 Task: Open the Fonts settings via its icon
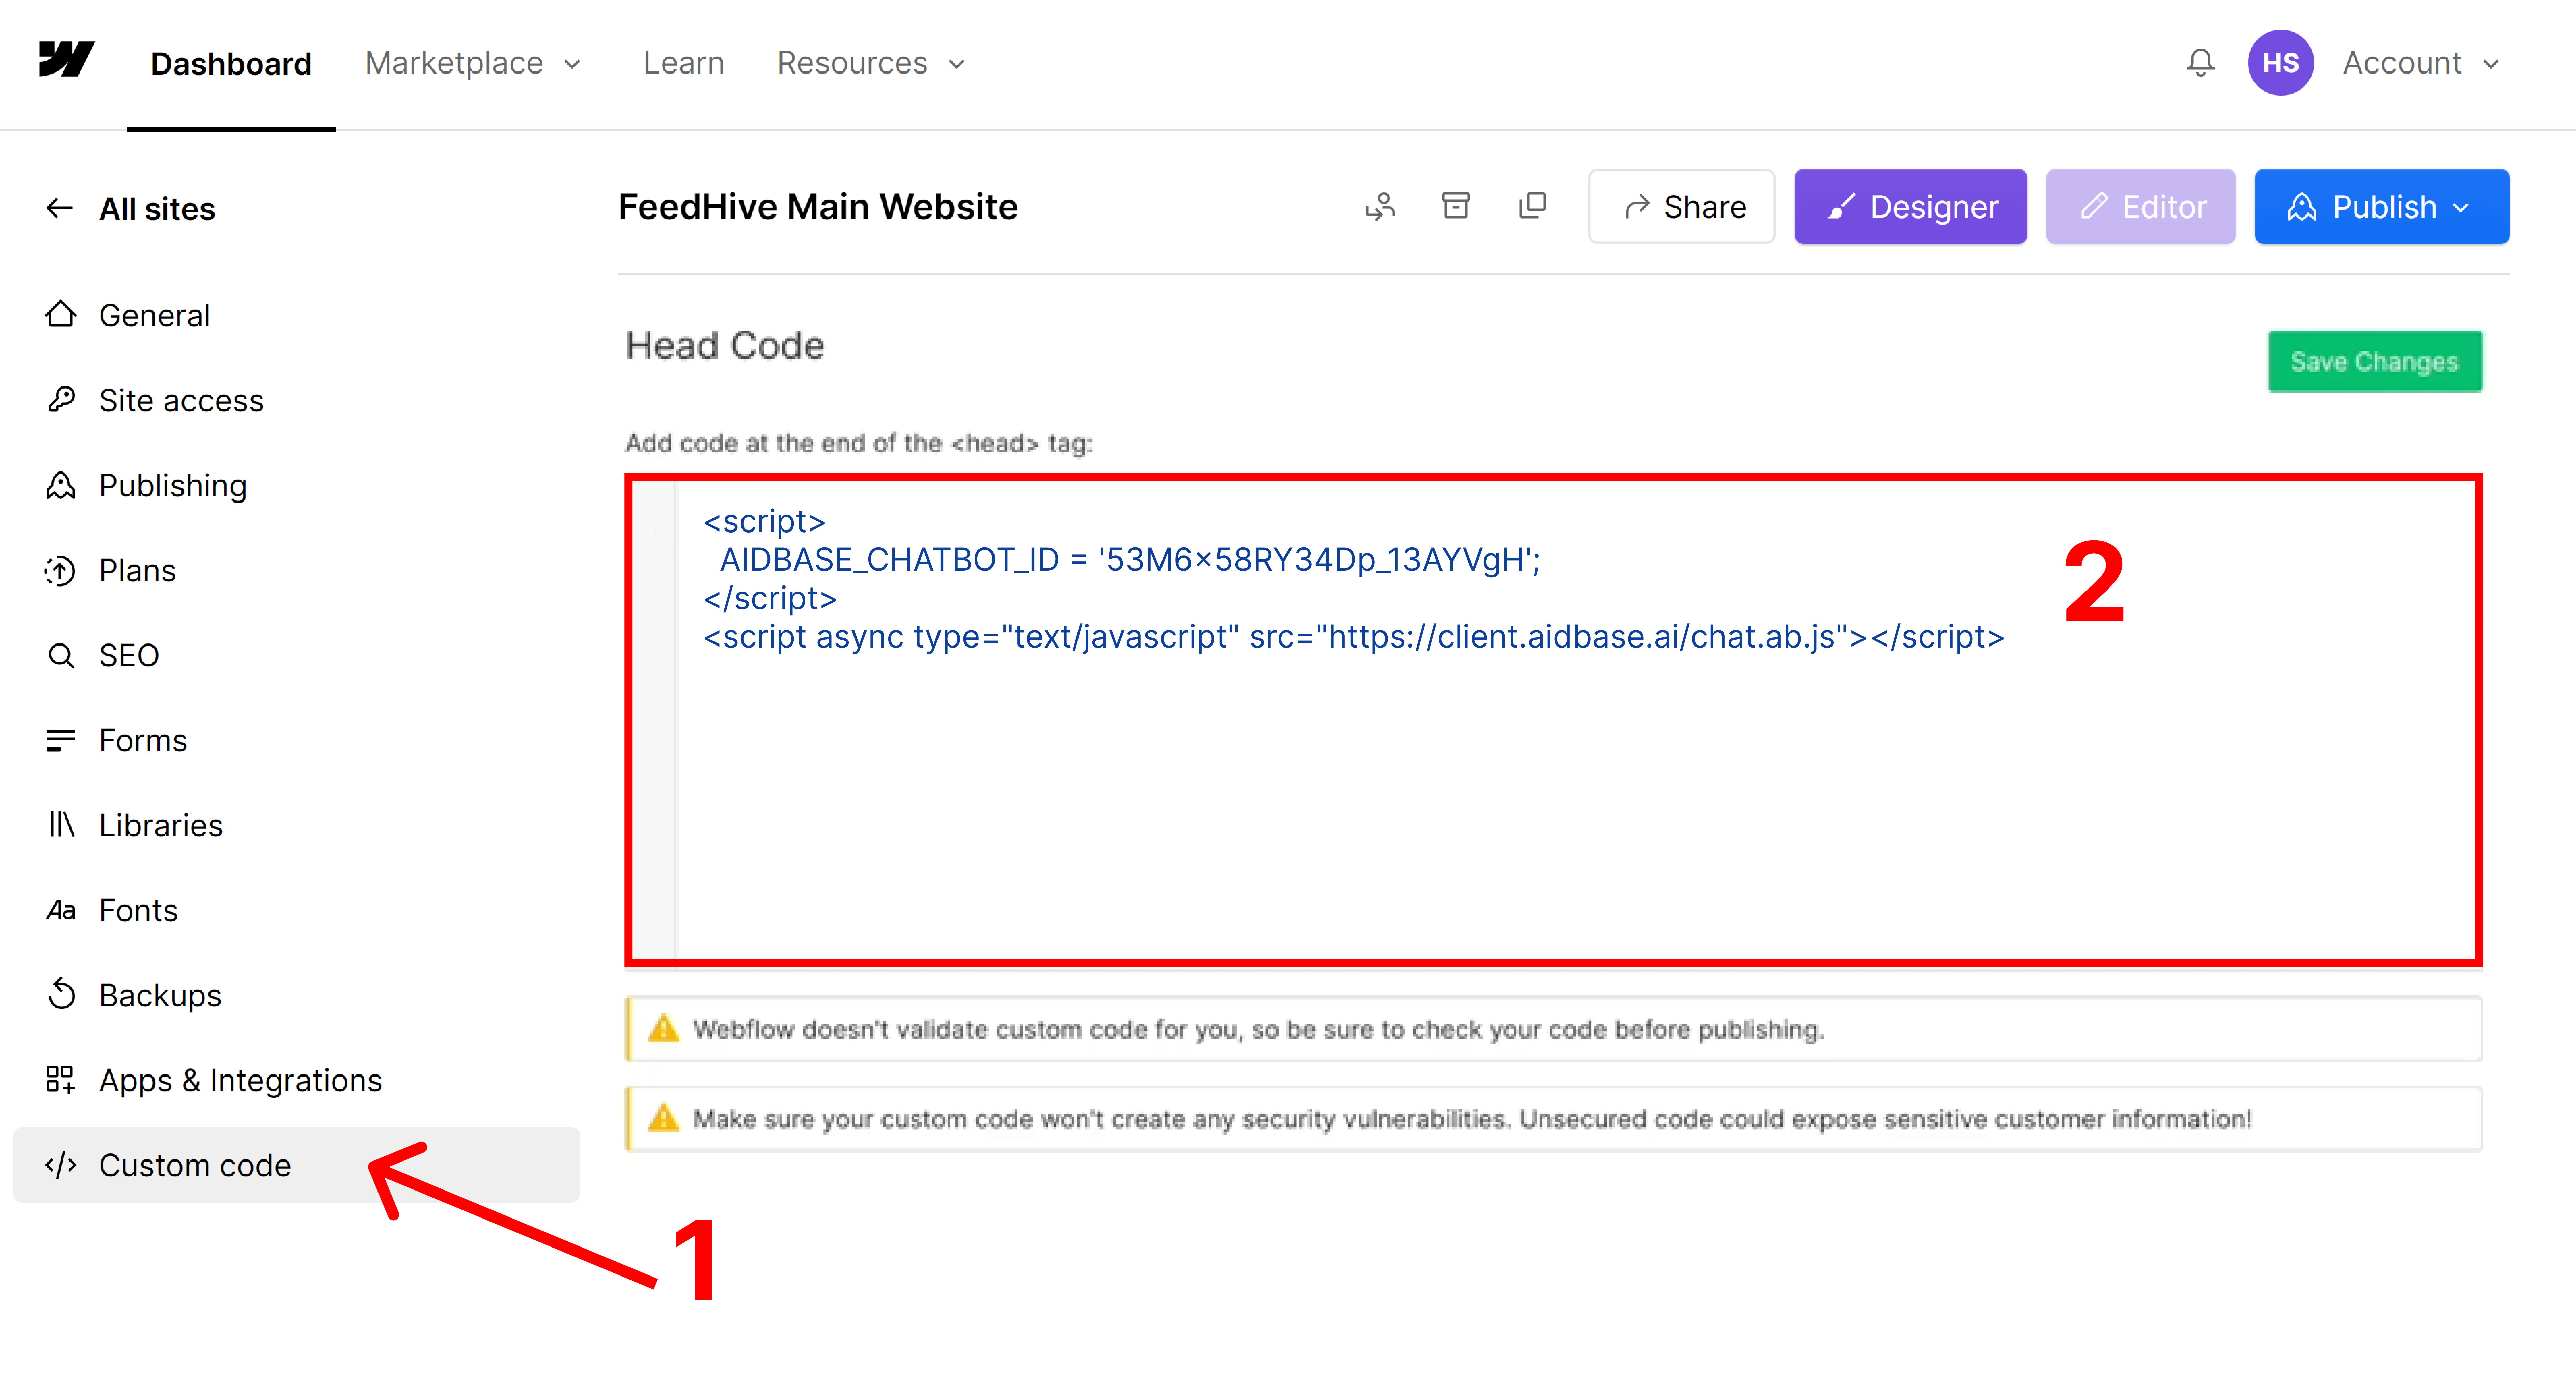pyautogui.click(x=61, y=910)
